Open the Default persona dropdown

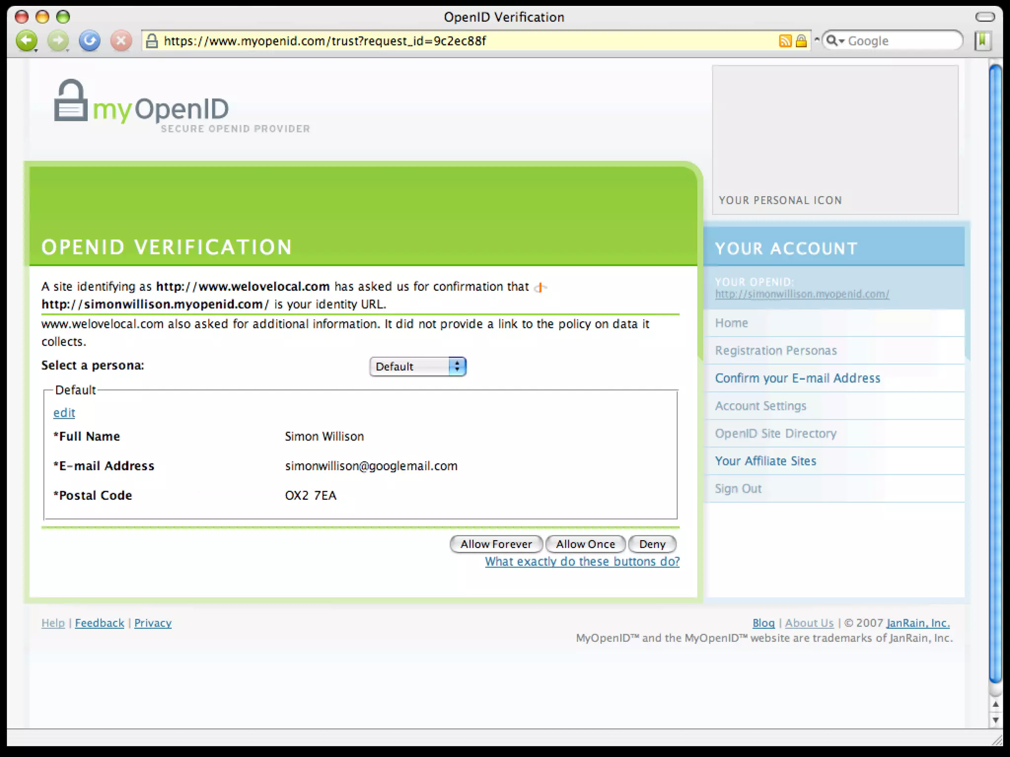click(418, 366)
